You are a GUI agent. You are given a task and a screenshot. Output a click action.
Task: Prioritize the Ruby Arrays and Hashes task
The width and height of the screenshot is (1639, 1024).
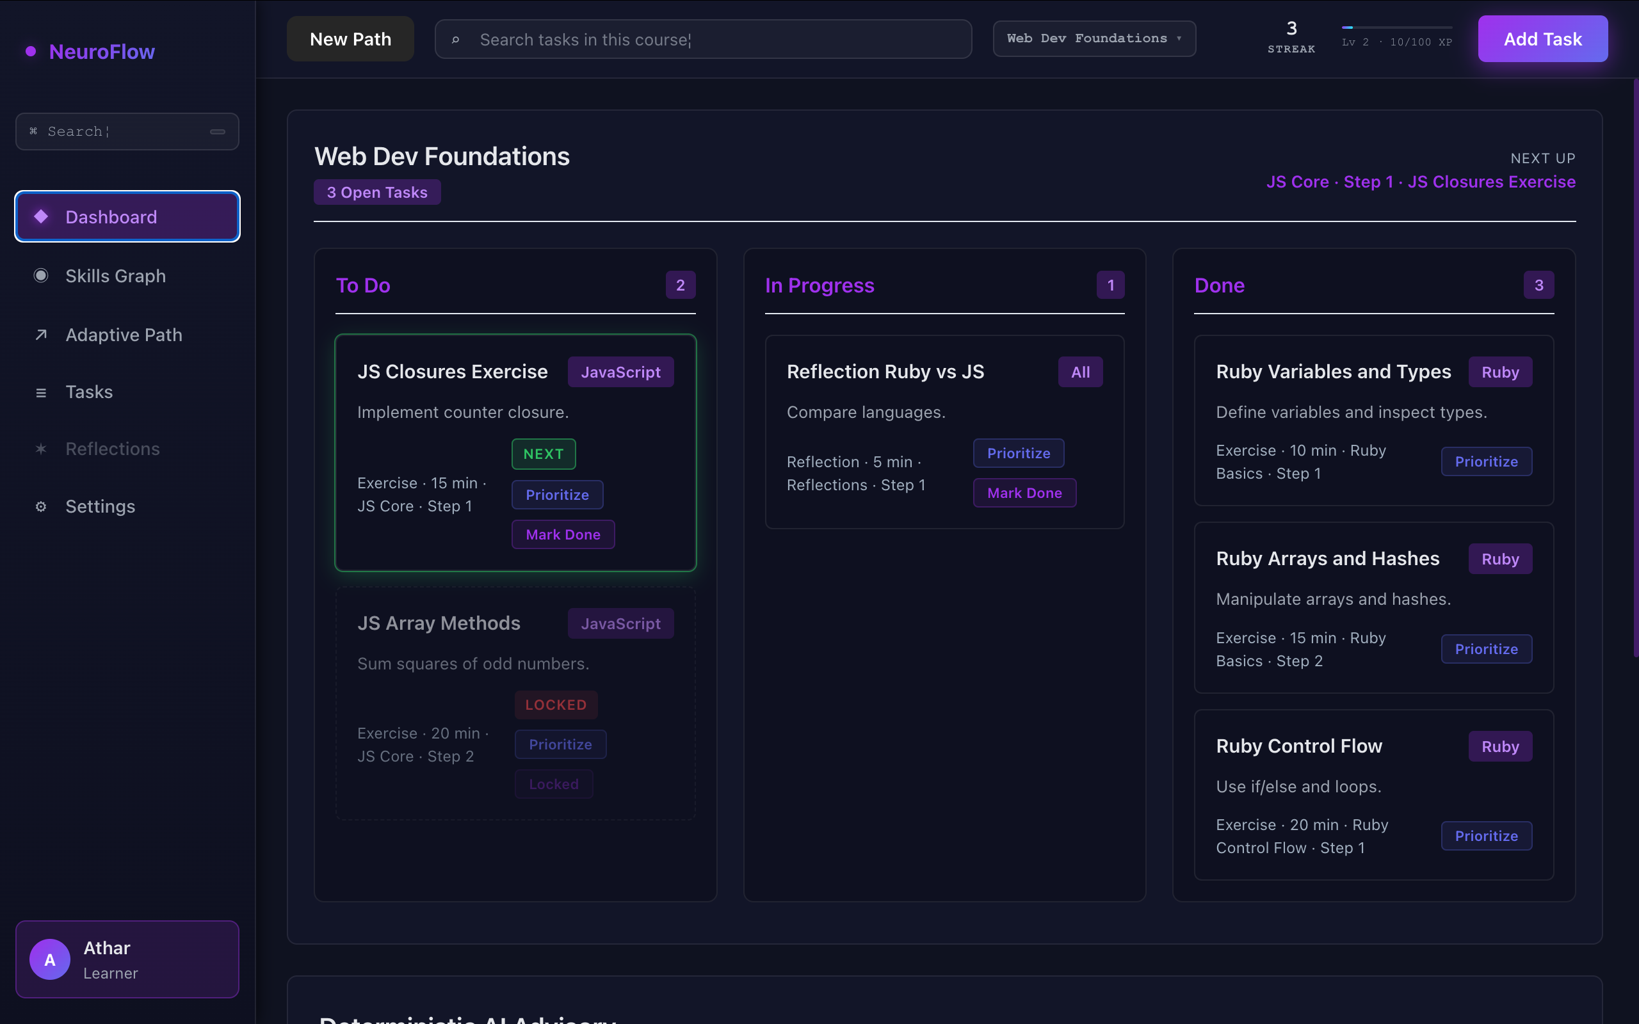coord(1486,649)
